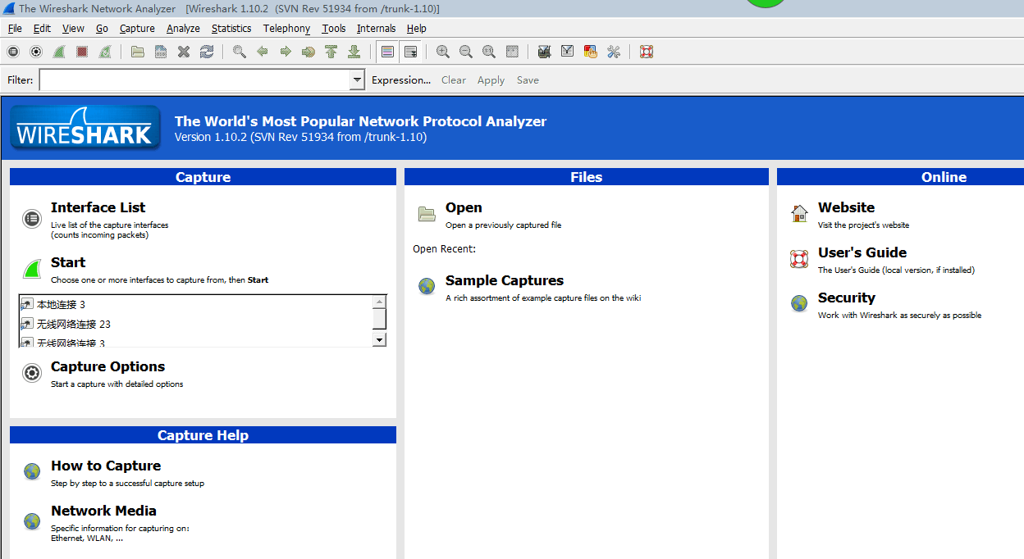Click the Expression... button

click(400, 80)
